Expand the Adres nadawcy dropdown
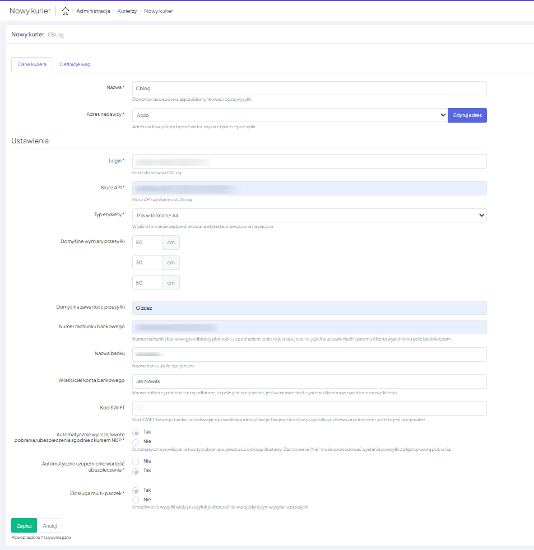 [290, 115]
